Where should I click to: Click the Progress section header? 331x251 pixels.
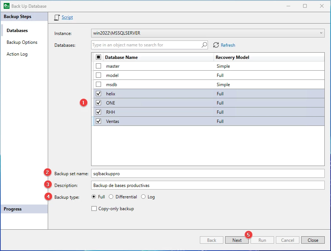point(24,209)
